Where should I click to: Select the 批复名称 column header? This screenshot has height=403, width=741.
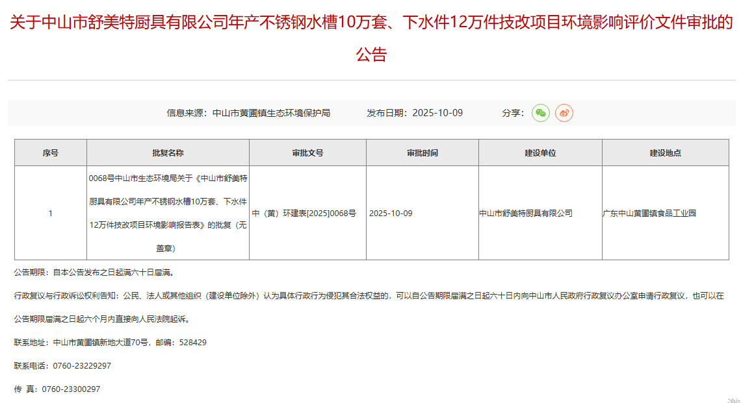click(168, 153)
